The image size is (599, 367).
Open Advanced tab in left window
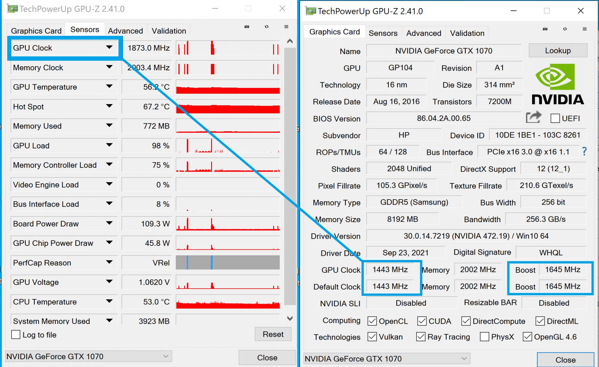tap(125, 31)
